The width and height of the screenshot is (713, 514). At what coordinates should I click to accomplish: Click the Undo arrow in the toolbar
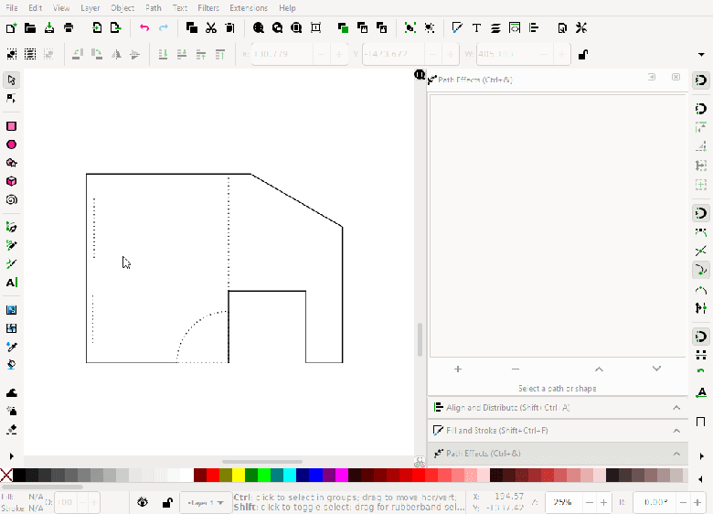(144, 28)
